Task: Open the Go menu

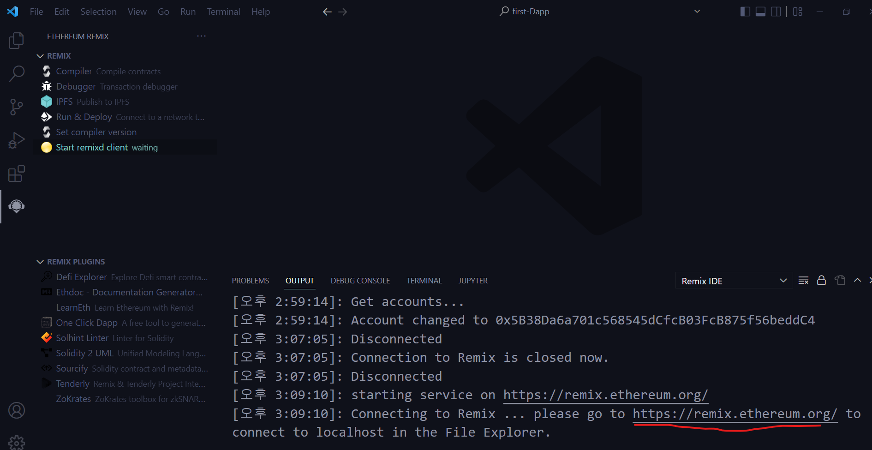Action: (163, 12)
